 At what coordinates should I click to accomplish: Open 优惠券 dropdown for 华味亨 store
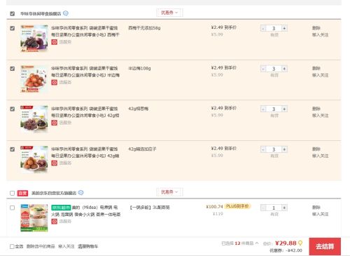(169, 13)
